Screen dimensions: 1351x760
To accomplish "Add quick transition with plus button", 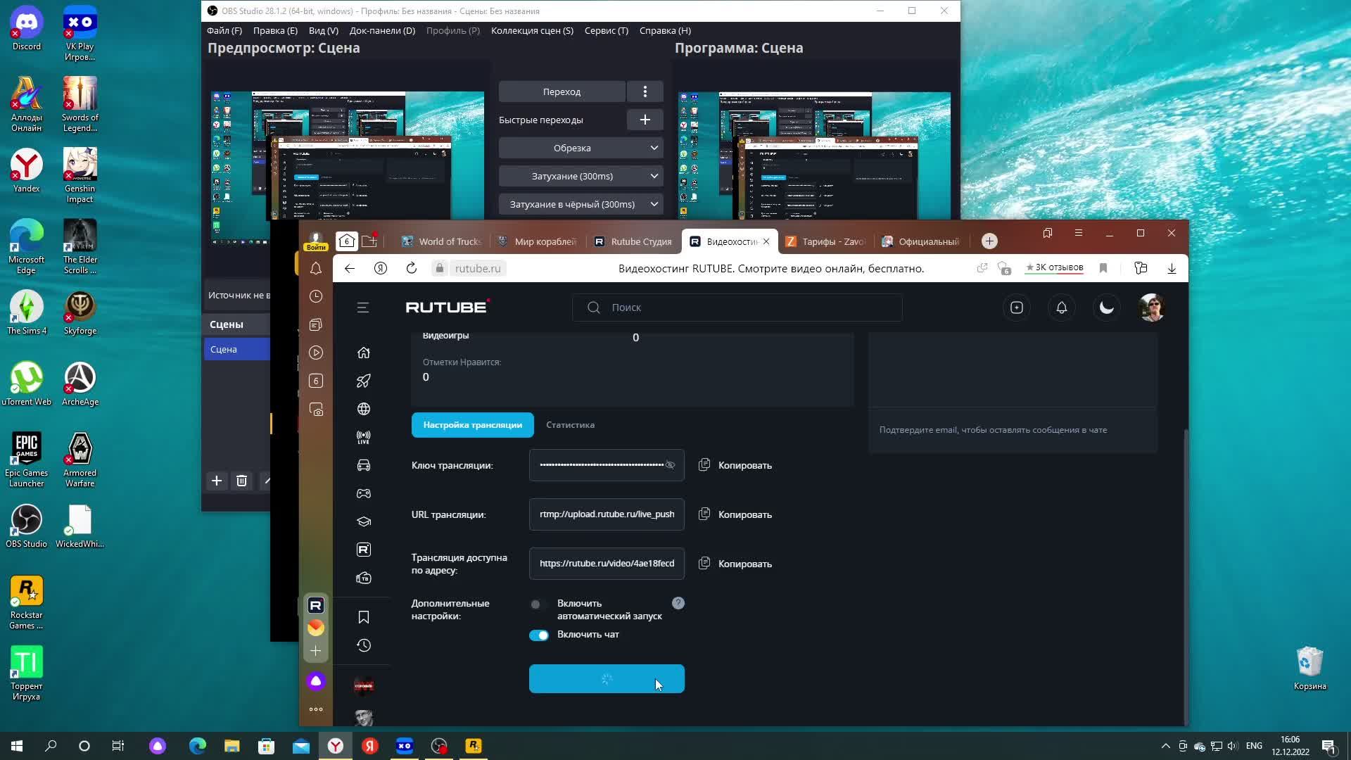I will [645, 120].
